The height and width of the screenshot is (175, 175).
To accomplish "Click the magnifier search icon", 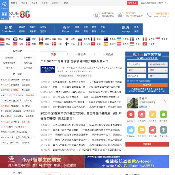I will pos(166,3).
